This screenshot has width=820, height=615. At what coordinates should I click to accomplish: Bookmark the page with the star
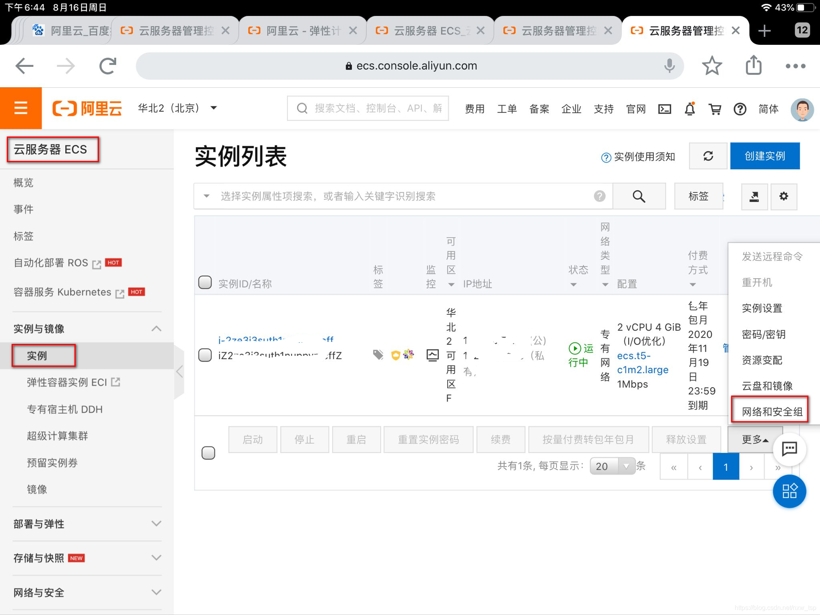(x=712, y=66)
